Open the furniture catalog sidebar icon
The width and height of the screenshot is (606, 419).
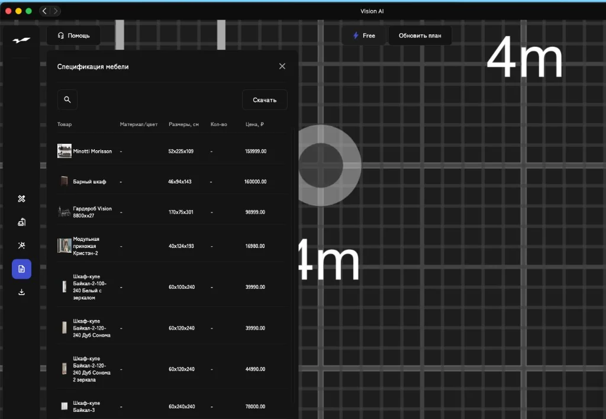(x=22, y=222)
